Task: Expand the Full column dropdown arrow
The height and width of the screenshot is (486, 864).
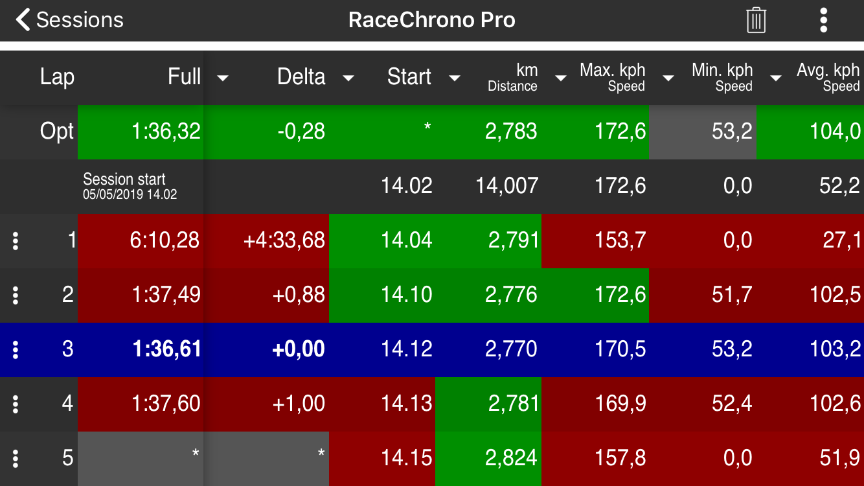Action: click(x=223, y=78)
